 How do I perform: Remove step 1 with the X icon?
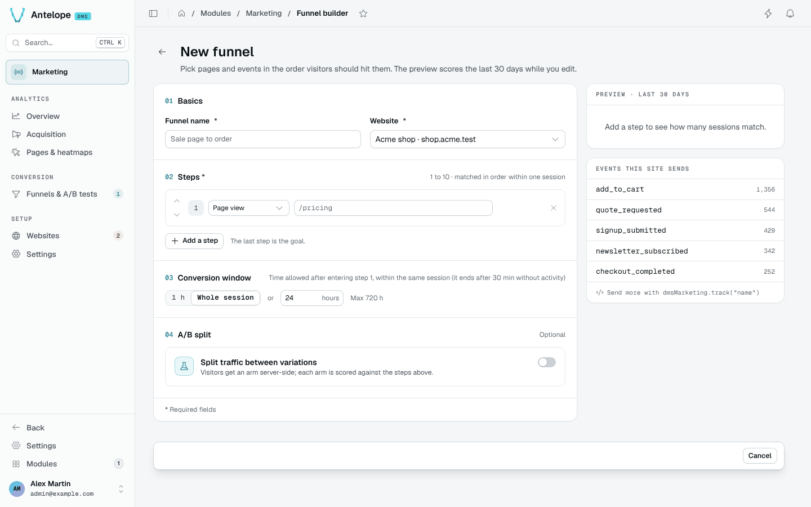(554, 208)
